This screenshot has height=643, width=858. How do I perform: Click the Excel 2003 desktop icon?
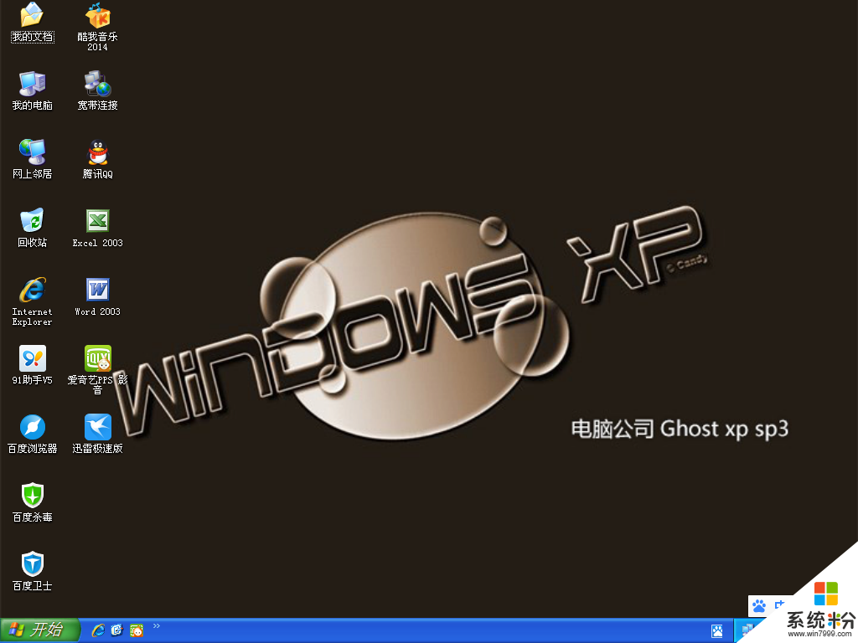click(98, 221)
